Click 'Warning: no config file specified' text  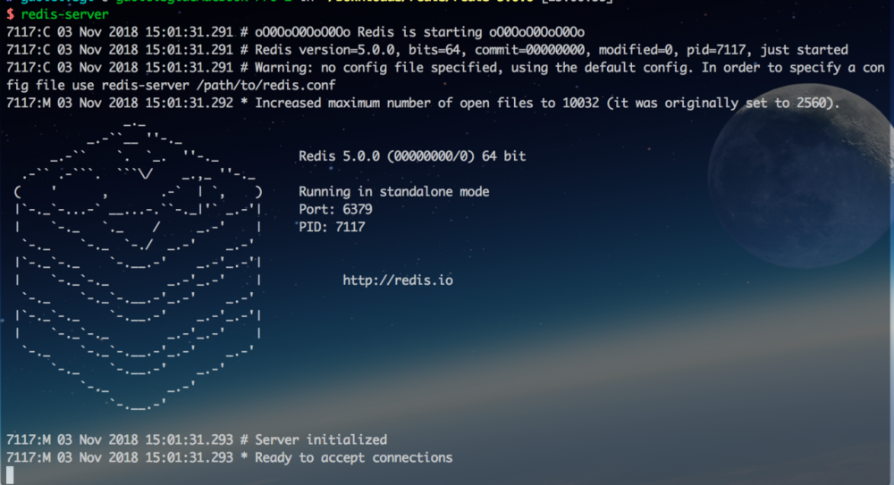click(375, 67)
